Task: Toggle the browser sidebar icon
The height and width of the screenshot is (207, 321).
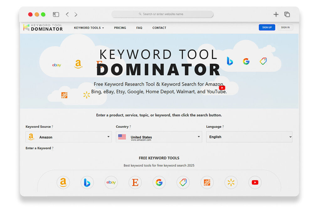Action: (x=56, y=14)
